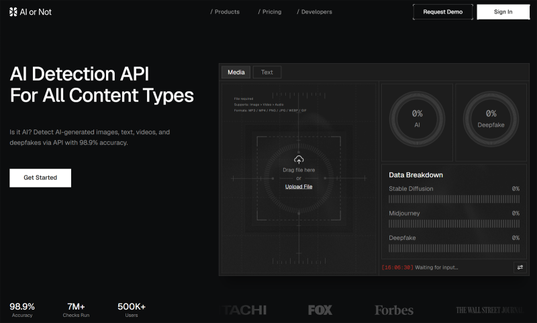
Task: Click the Drag file here drop zone text
Action: (x=299, y=170)
